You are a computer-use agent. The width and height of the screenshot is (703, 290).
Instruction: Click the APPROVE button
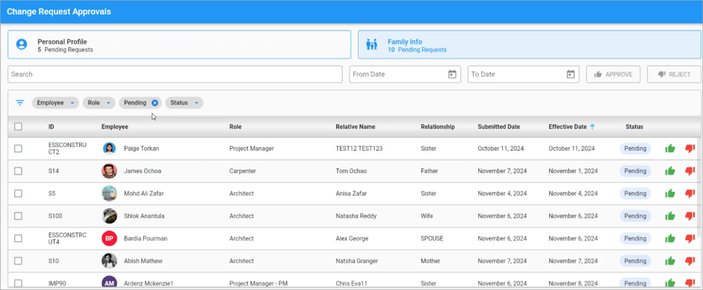pyautogui.click(x=613, y=74)
